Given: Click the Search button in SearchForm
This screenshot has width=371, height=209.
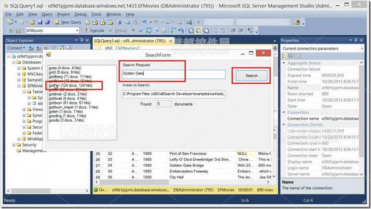Looking at the screenshot, I should (251, 76).
